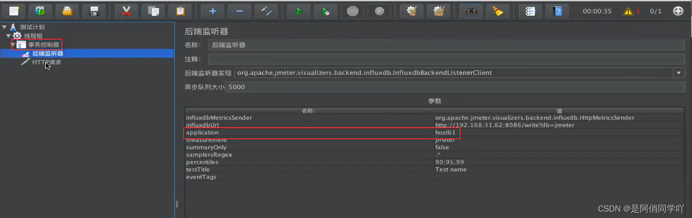The image size is (692, 218).
Task: Click the testTitle name cell
Action: [x=310, y=169]
